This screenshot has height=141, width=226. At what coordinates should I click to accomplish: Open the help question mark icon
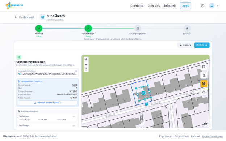(203, 6)
